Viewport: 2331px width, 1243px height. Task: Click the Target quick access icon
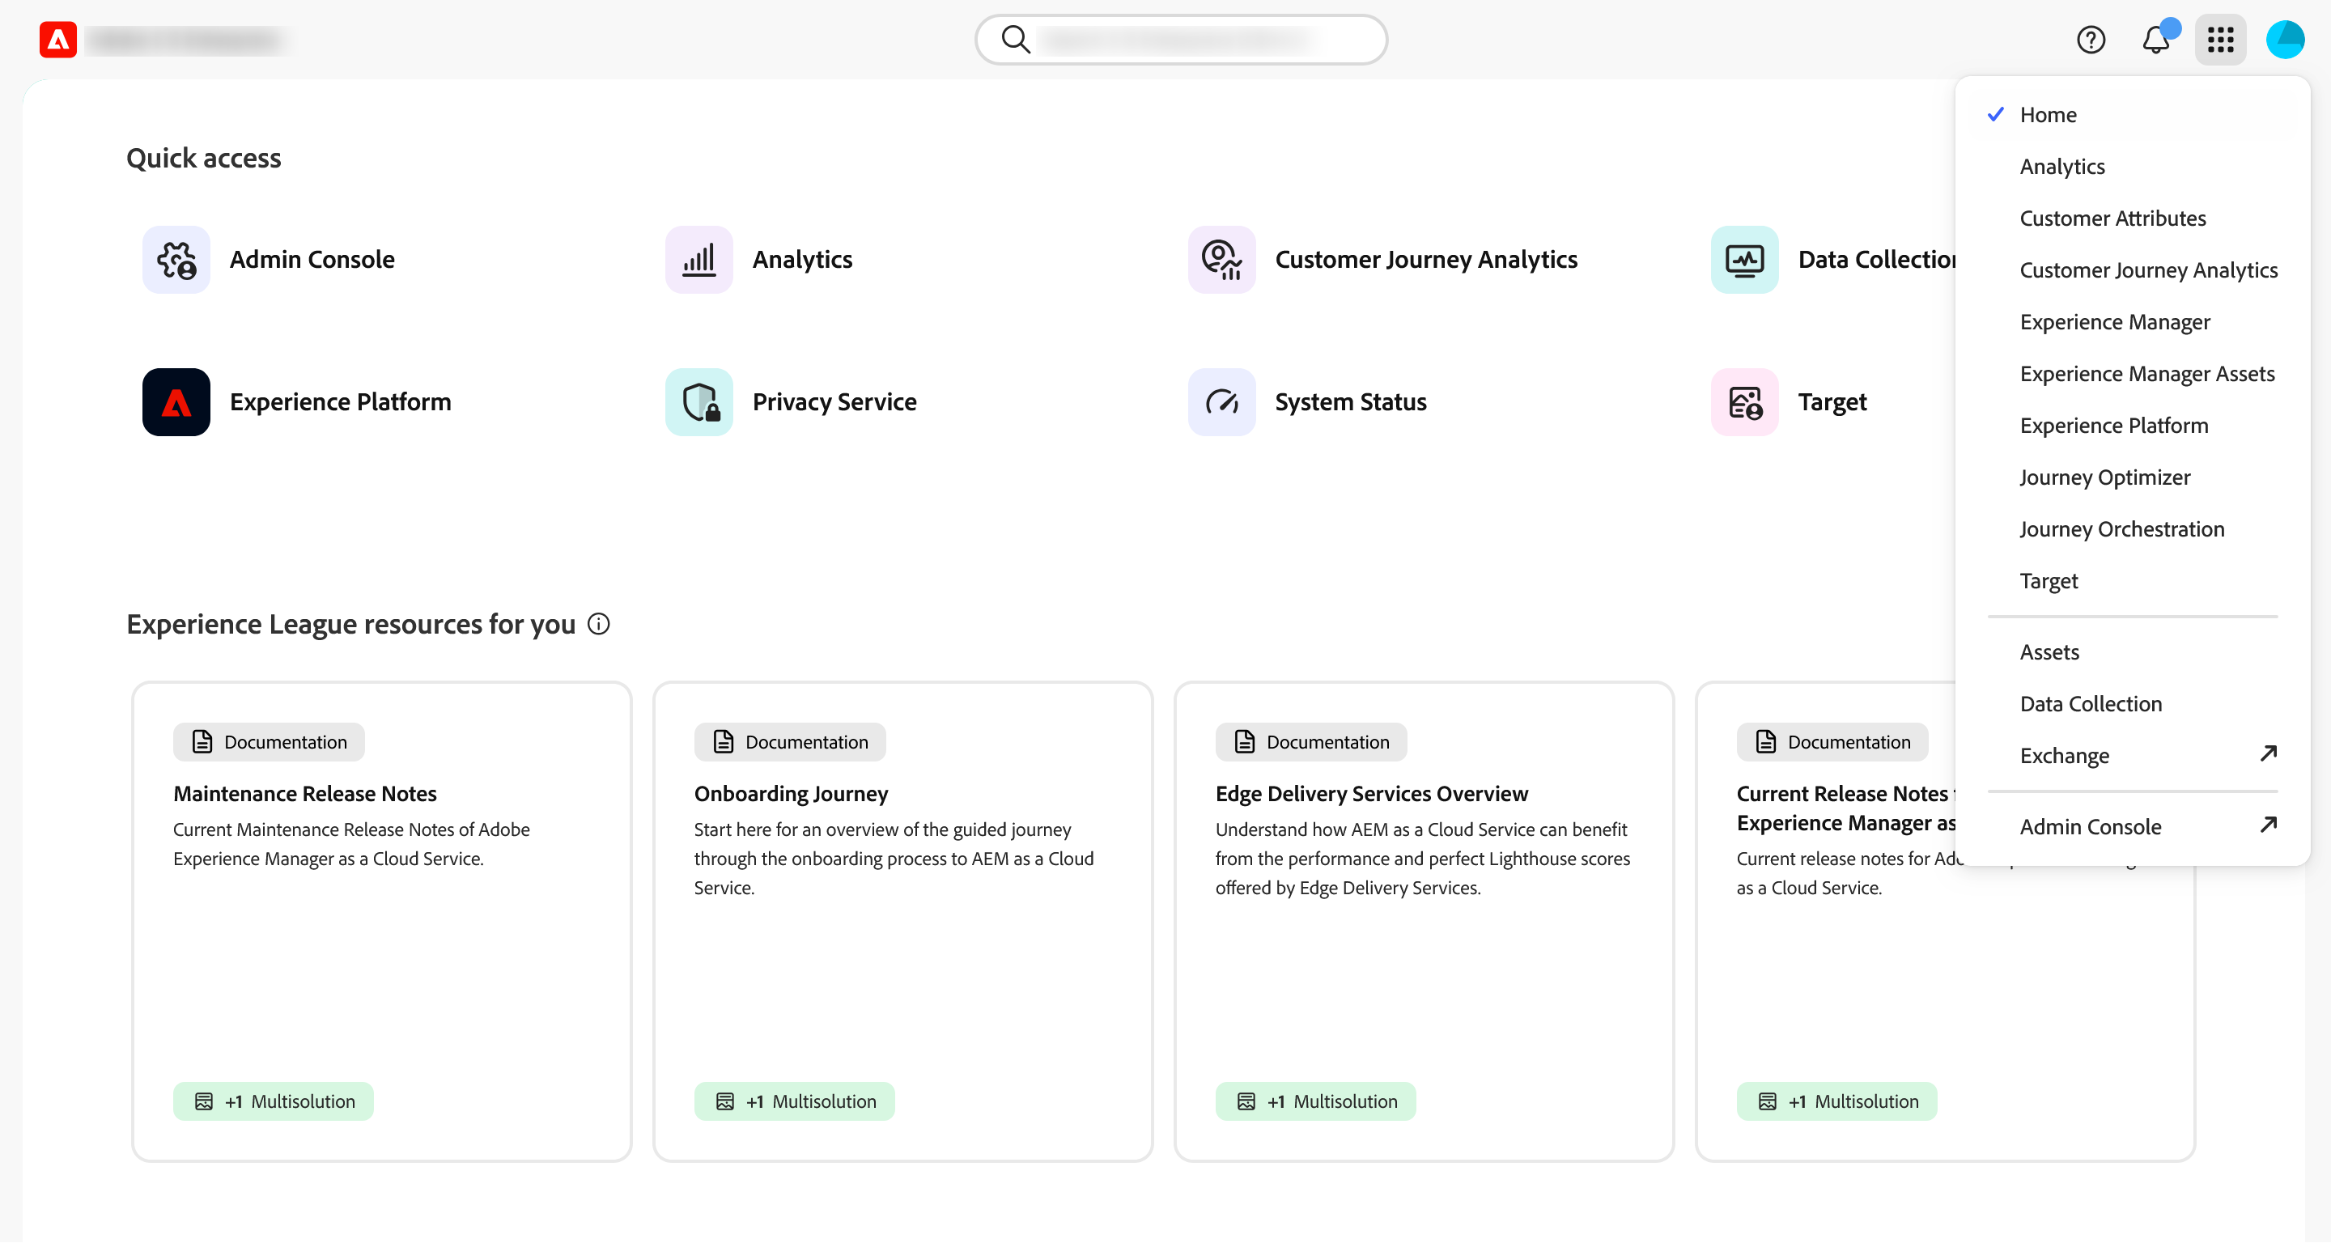(1745, 401)
